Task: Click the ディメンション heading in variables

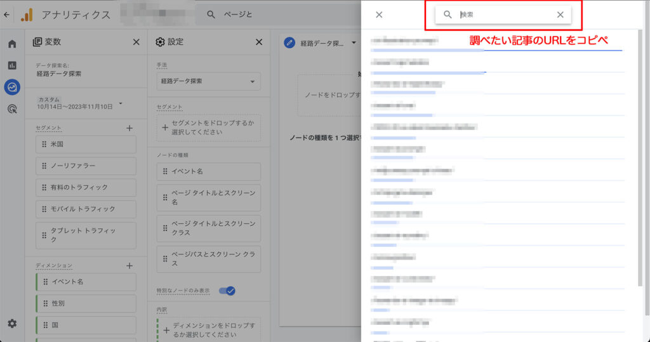Action: [54, 266]
